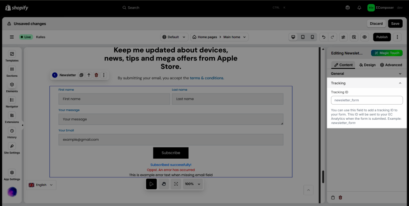Open the History panel

12,133
